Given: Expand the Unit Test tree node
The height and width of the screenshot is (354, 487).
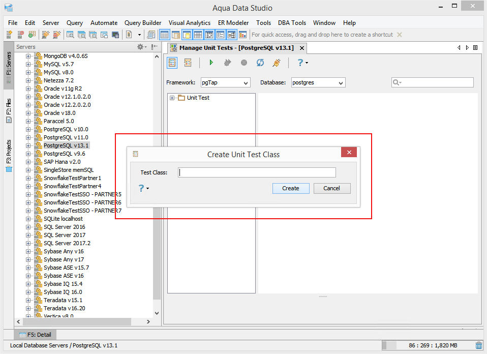Looking at the screenshot, I should [x=172, y=98].
